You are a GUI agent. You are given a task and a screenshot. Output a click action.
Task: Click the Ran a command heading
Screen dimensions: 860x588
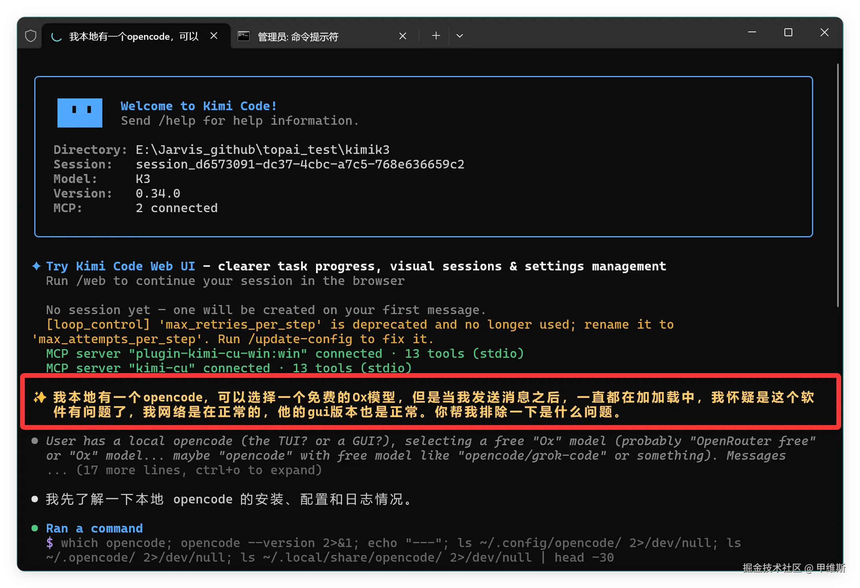point(94,528)
